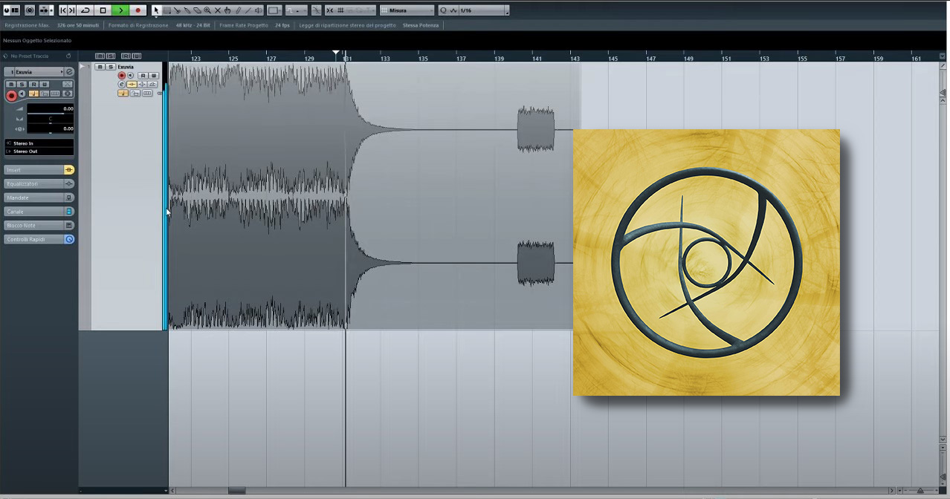Click the Insert bypass icon in inspector

(69, 170)
